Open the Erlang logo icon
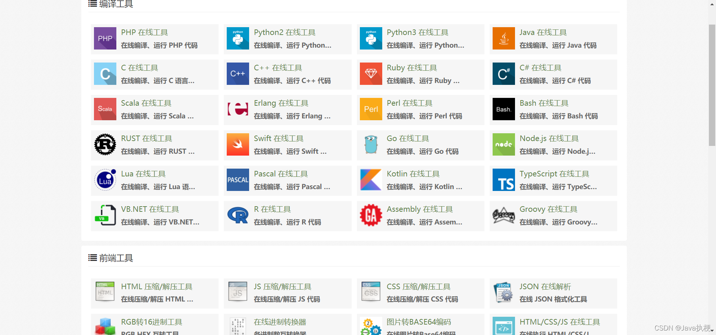The height and width of the screenshot is (335, 716). tap(238, 109)
